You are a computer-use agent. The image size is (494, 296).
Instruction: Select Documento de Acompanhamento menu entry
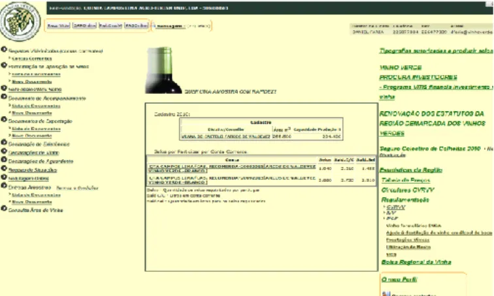(47, 98)
